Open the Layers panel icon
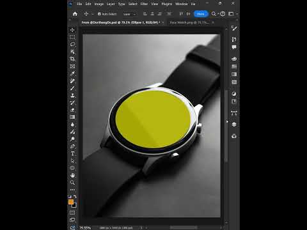This screenshot has height=230, width=307. click(x=234, y=125)
